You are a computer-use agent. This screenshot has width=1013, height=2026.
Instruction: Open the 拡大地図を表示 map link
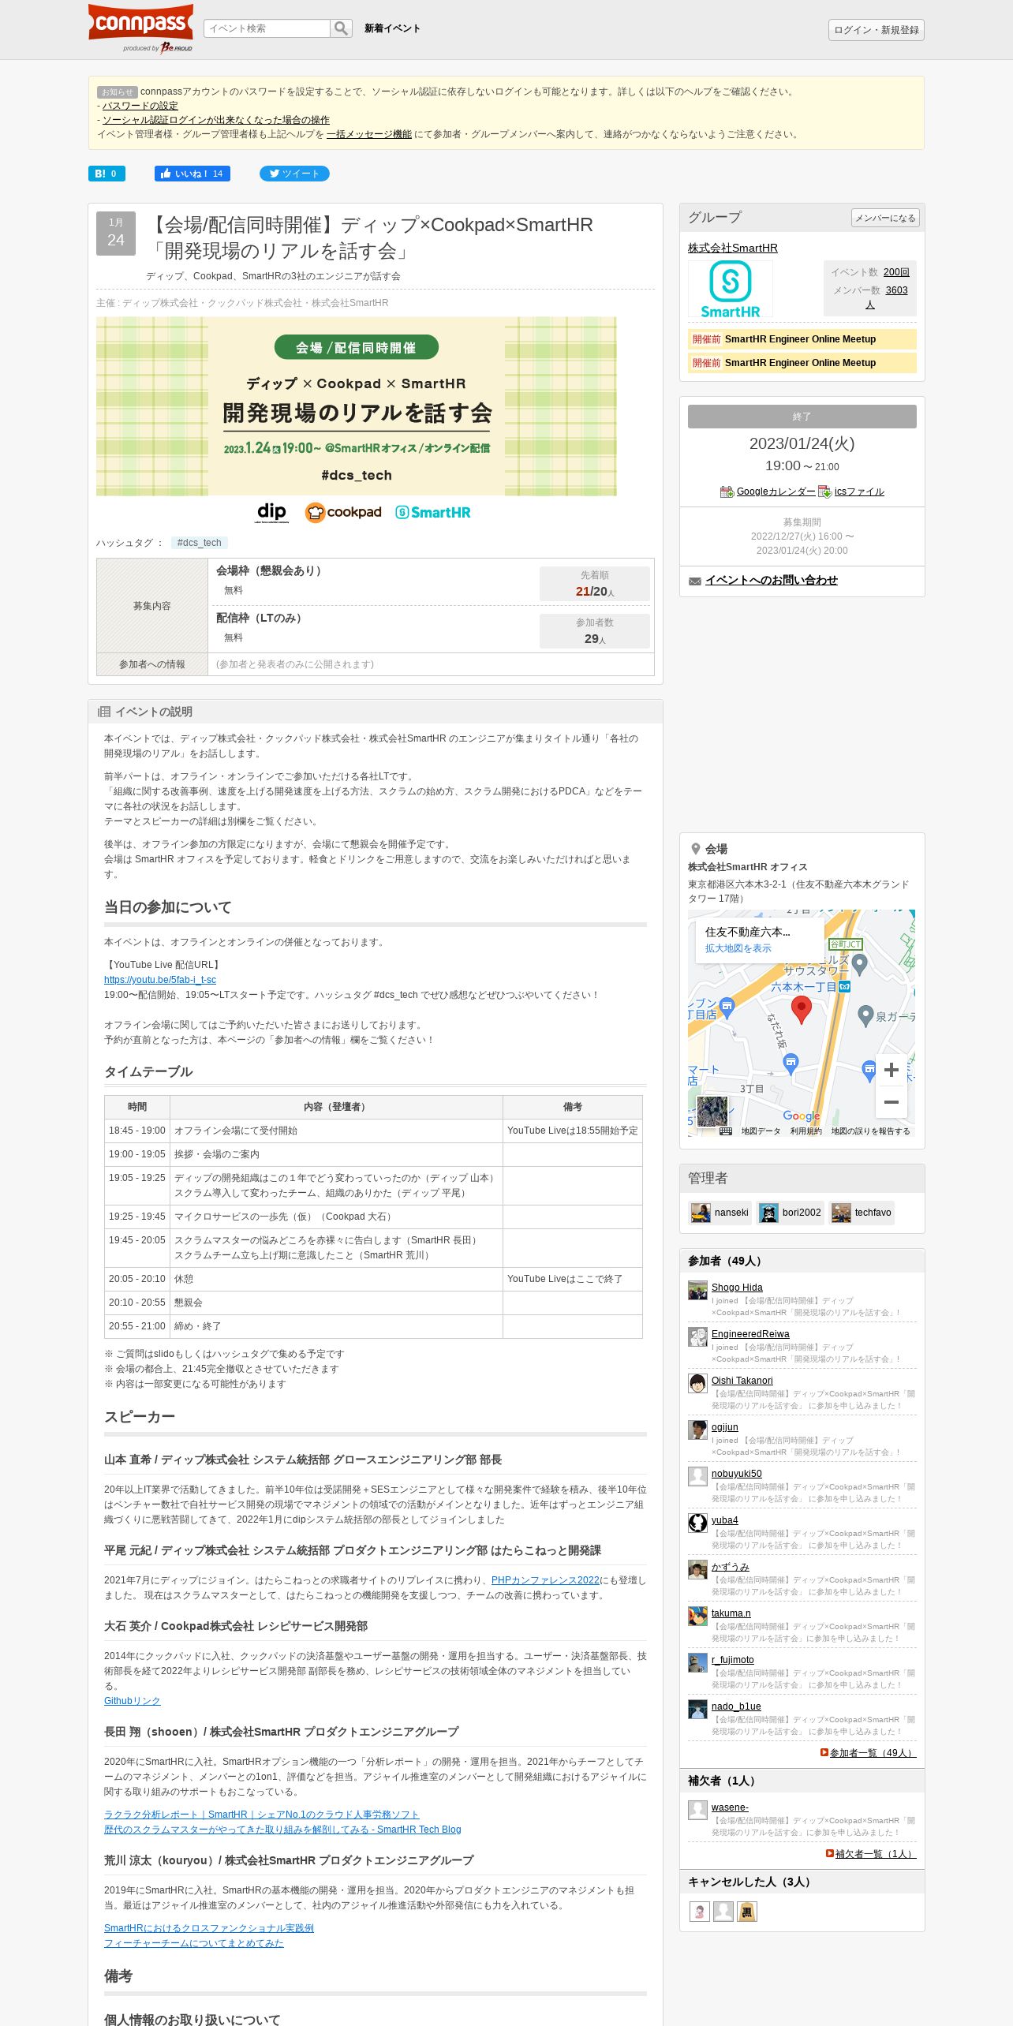pyautogui.click(x=738, y=948)
